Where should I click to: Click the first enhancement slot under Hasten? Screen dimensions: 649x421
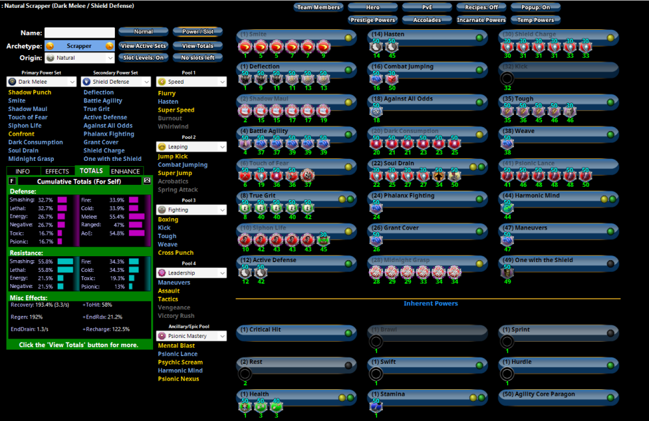[x=376, y=46]
